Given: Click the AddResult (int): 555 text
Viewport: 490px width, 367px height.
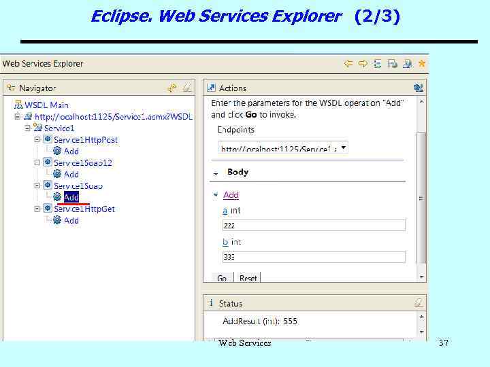Looking at the screenshot, I should [260, 321].
